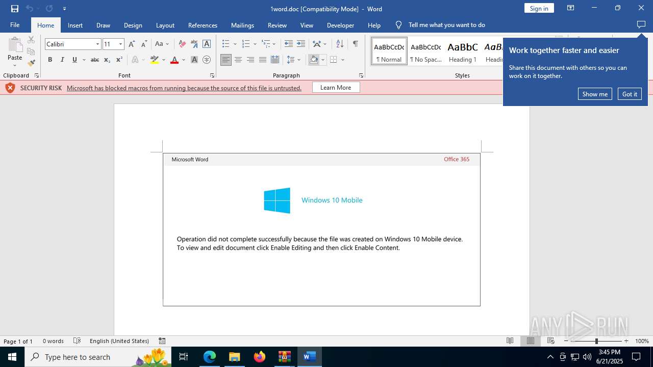Shrink font size with smaller A icon
The image size is (653, 367).
point(144,44)
